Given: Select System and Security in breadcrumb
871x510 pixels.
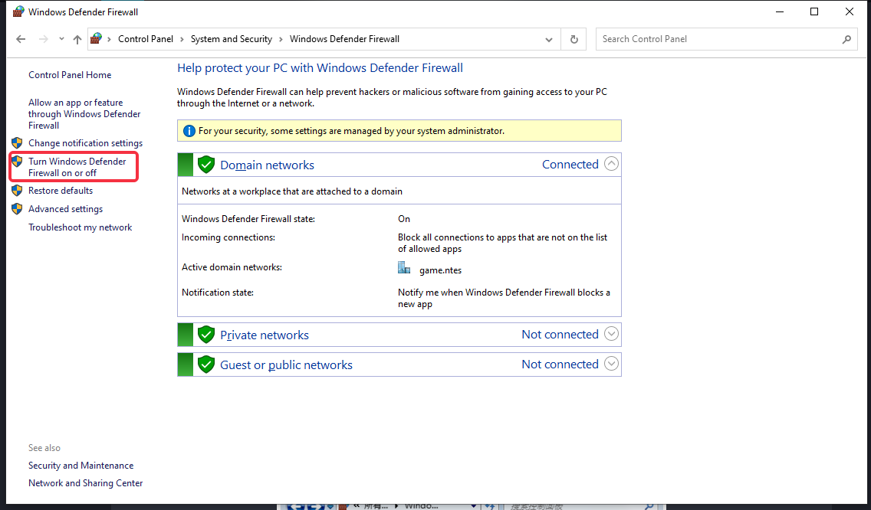Looking at the screenshot, I should 231,39.
